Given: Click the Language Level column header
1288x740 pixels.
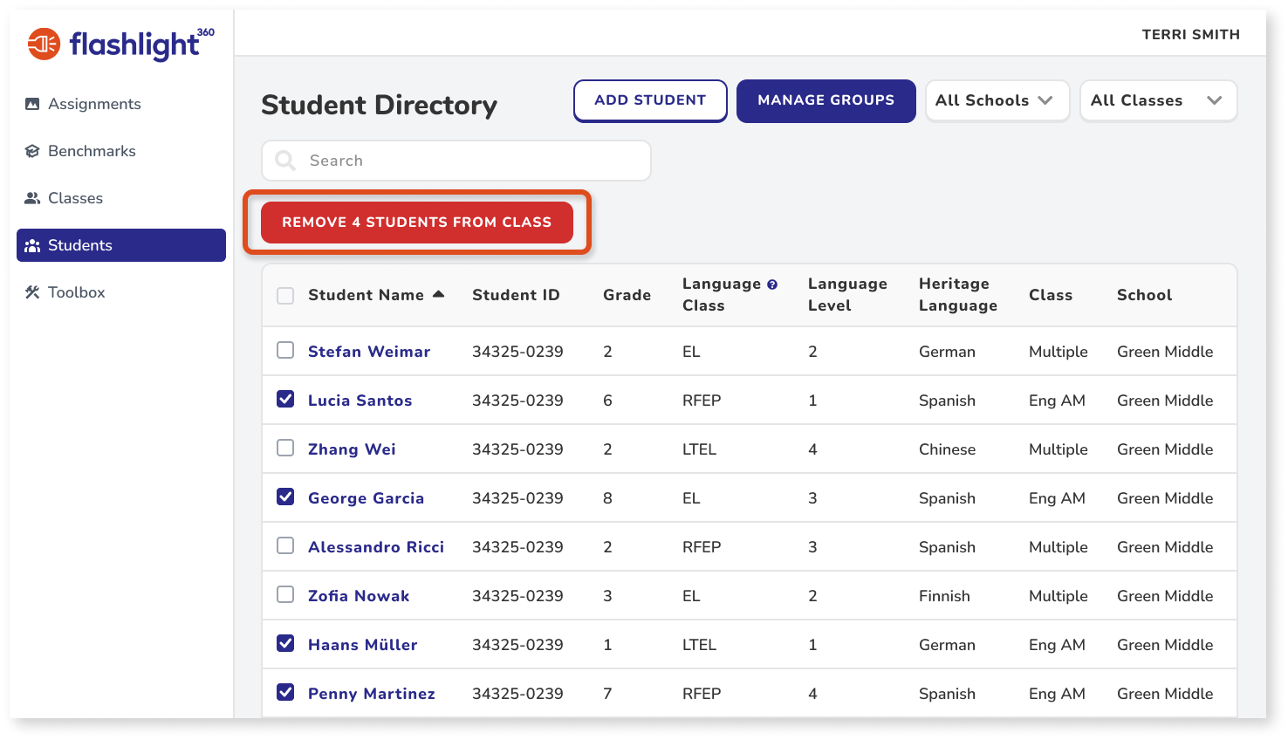Looking at the screenshot, I should click(x=847, y=295).
